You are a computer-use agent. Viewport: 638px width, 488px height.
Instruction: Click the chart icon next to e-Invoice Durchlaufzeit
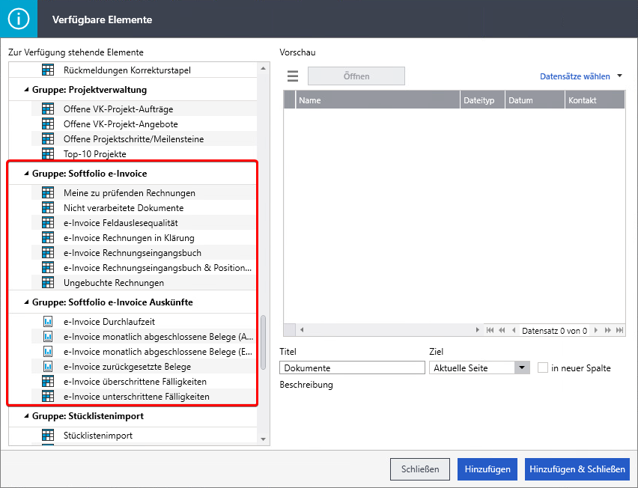[48, 322]
